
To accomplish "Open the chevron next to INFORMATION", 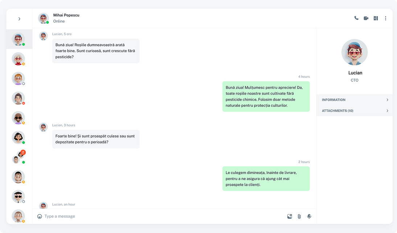I will click(387, 99).
